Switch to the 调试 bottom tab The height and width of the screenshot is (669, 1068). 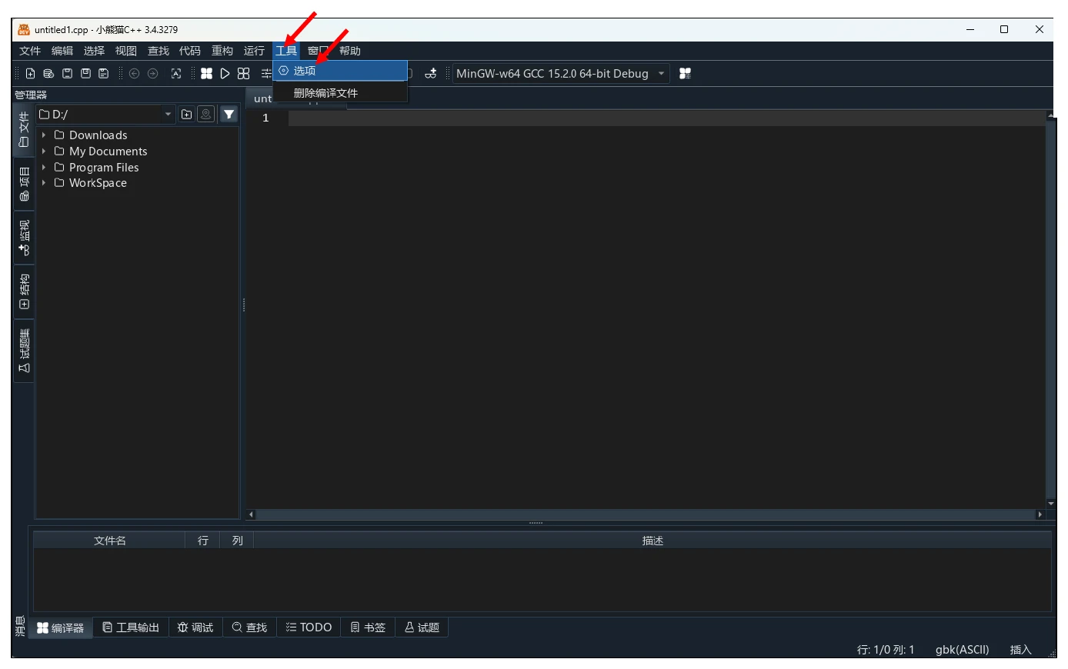coord(195,627)
